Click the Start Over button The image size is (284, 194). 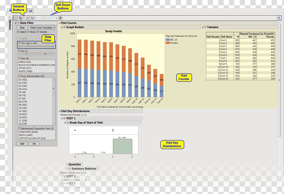click(x=36, y=28)
